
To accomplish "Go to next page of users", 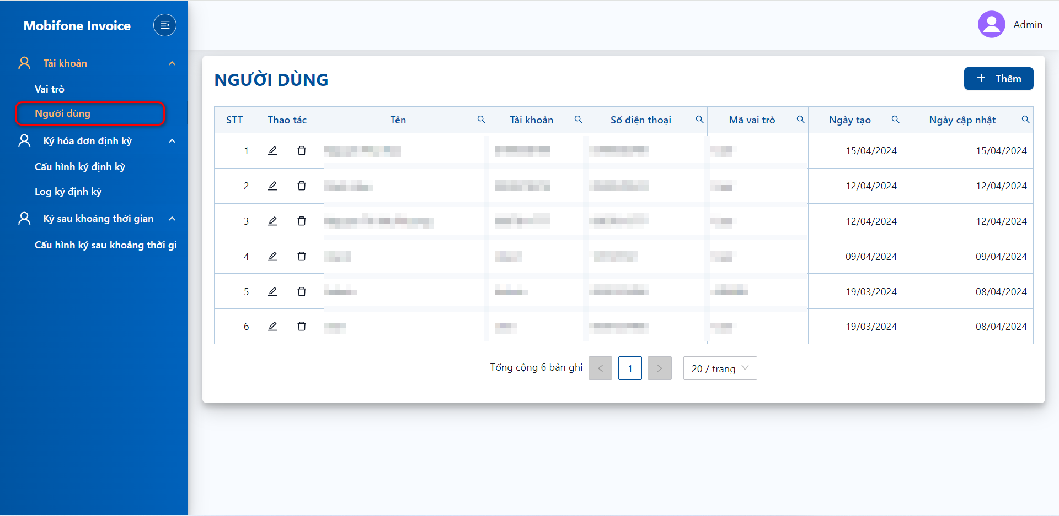I will [659, 368].
